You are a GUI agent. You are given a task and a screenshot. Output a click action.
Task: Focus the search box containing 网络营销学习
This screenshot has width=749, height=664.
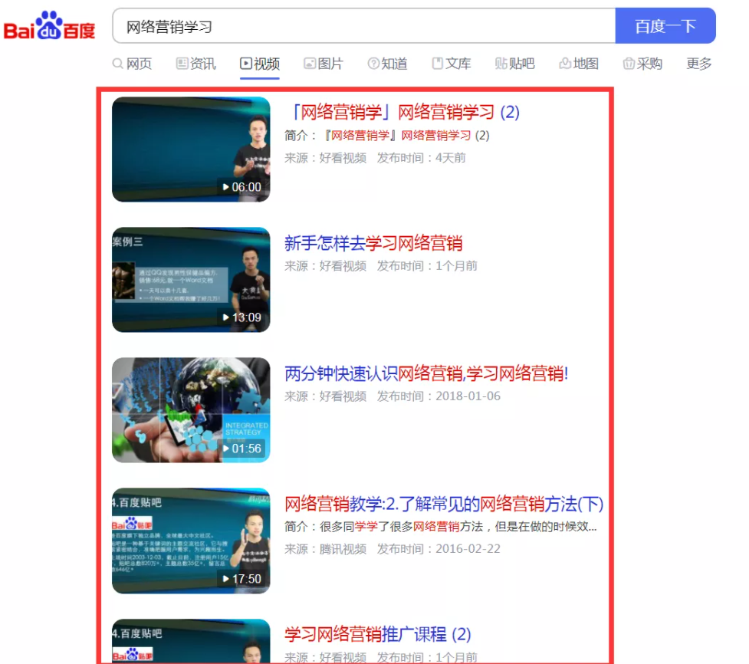click(x=364, y=26)
